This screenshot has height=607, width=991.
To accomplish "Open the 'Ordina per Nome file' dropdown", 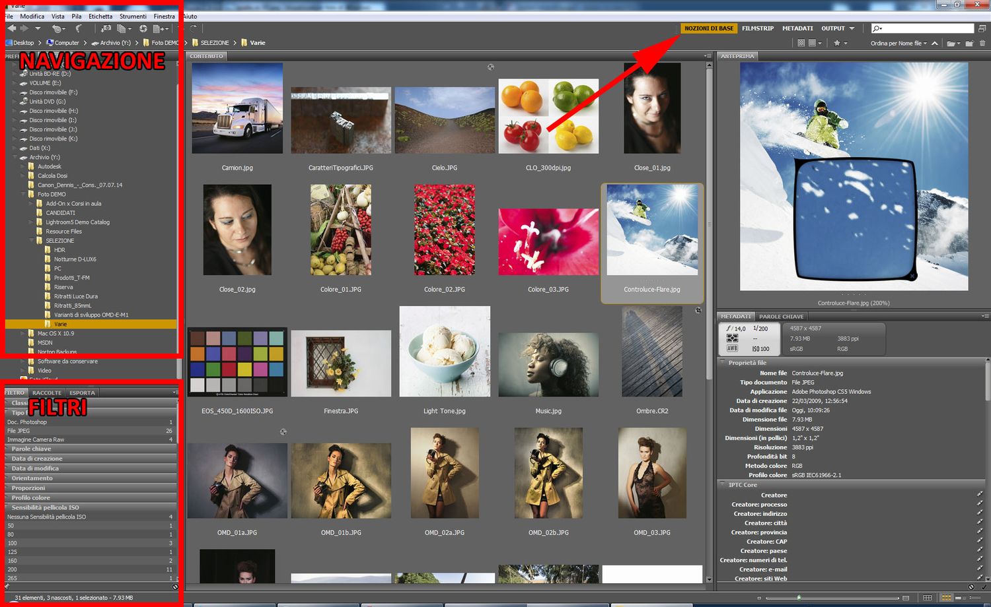I will click(x=899, y=44).
